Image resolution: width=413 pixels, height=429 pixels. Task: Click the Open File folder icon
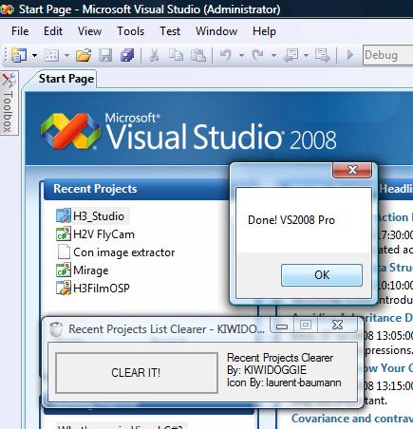[x=84, y=55]
